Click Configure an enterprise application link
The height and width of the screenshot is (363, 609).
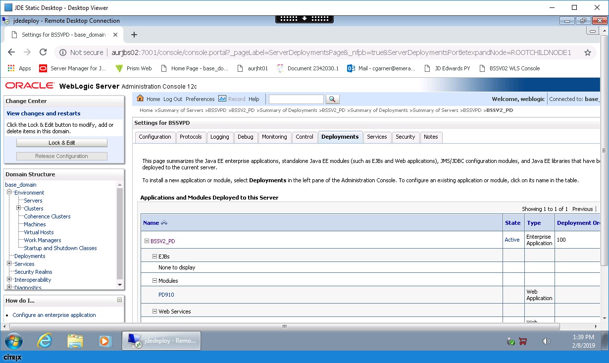54,315
